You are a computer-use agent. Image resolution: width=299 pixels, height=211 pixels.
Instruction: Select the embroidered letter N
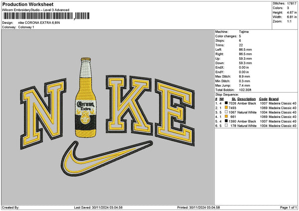(x=43, y=113)
